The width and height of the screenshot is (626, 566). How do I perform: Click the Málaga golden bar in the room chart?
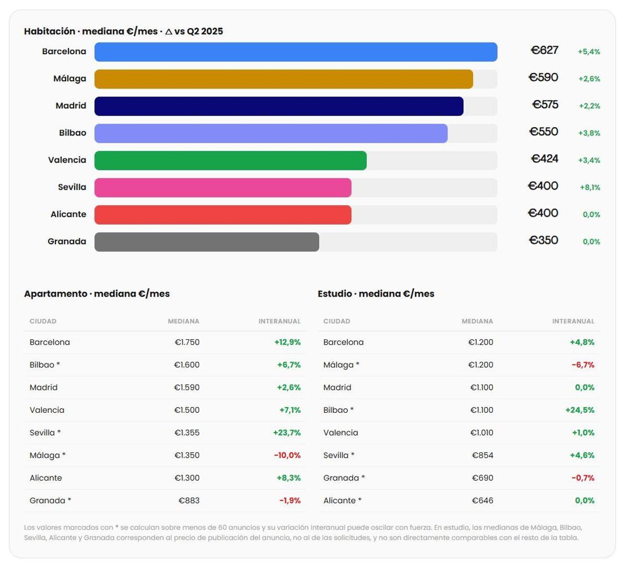point(284,79)
